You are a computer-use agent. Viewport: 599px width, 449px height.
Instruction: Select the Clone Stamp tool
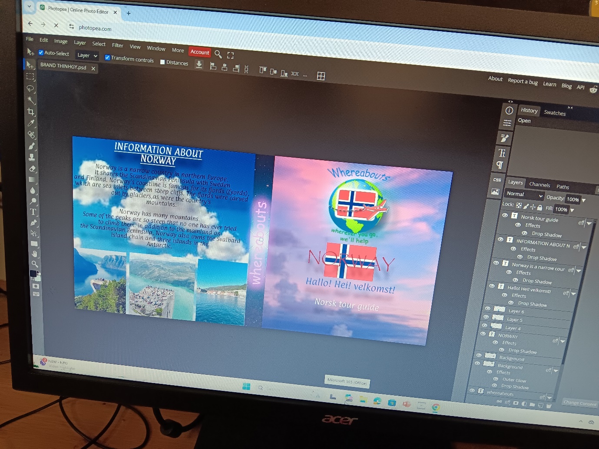tap(32, 157)
